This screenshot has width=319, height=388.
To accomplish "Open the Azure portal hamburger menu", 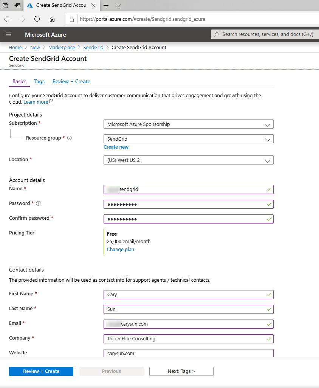I will click(x=8, y=34).
